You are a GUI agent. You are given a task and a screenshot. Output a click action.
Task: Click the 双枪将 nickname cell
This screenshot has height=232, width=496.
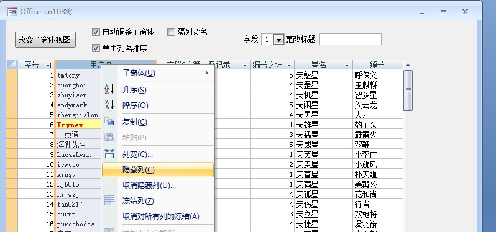[x=378, y=214]
